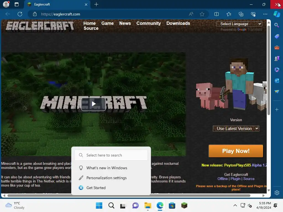Activate Read aloud icon in address bar
This screenshot has width=283, height=212.
191,14
